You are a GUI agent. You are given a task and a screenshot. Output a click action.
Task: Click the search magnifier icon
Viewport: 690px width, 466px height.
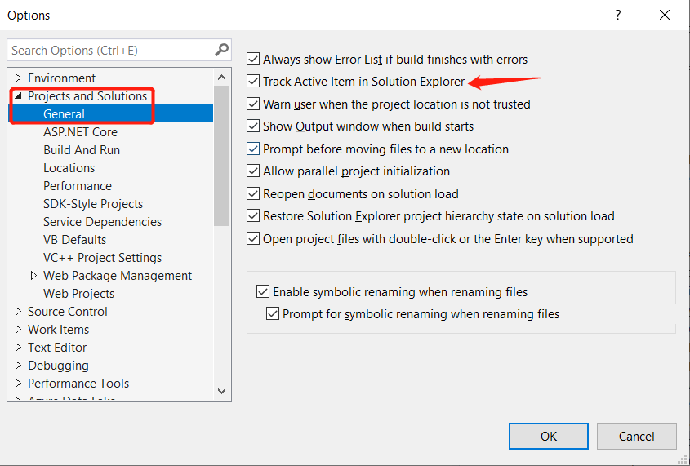click(222, 50)
